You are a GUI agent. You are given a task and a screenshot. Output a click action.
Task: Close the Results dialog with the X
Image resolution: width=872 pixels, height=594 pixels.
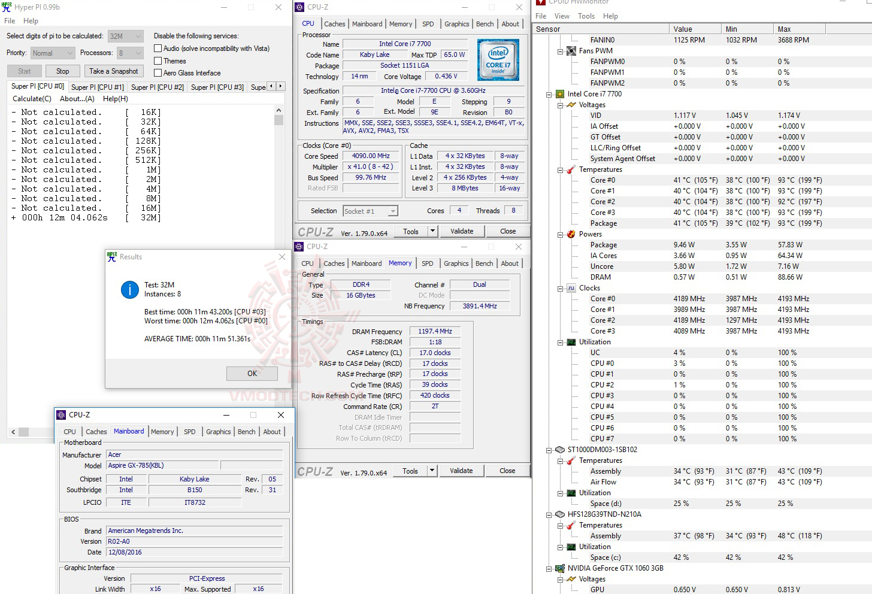click(x=282, y=257)
